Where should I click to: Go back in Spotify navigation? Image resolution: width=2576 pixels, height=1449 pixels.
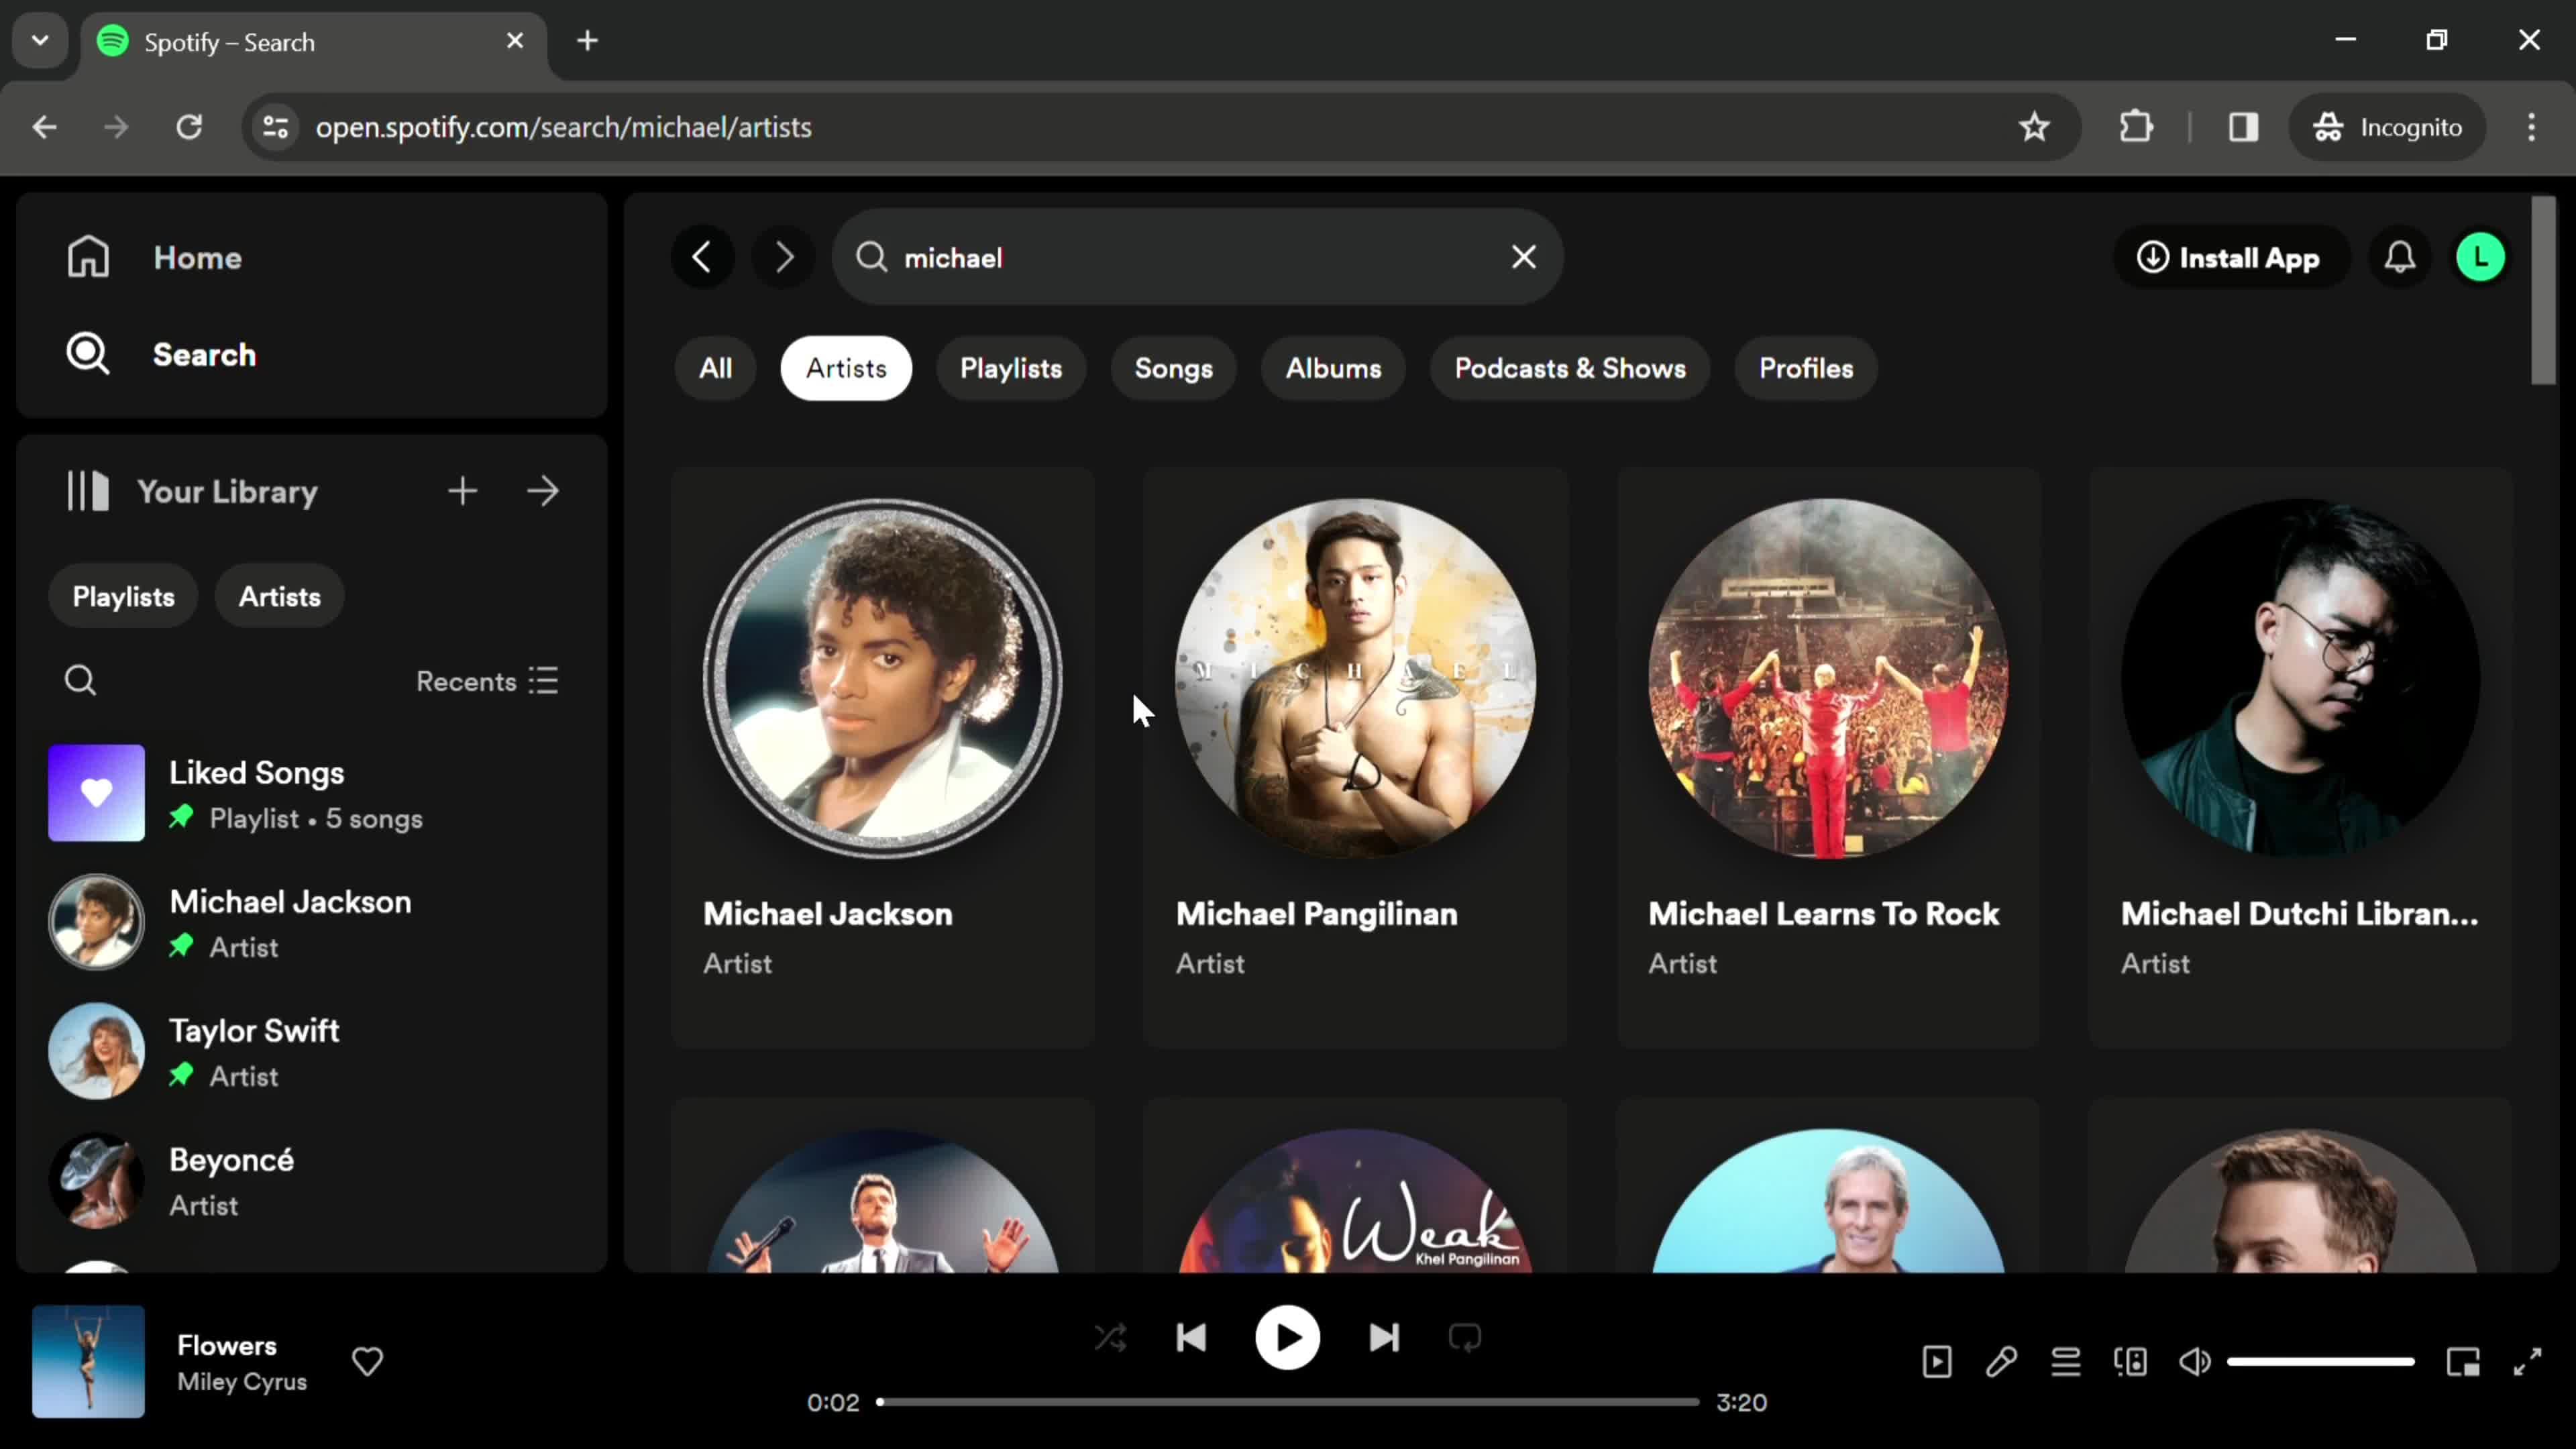(702, 257)
